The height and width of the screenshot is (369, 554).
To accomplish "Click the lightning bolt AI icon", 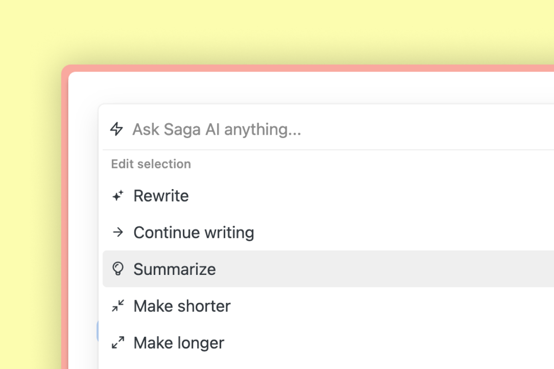I will [x=117, y=130].
